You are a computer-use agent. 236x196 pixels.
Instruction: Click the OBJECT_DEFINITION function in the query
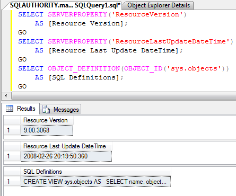click(84, 68)
